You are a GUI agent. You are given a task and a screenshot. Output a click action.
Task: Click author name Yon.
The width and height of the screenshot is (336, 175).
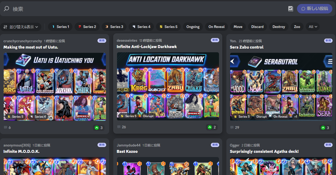[x=233, y=41]
